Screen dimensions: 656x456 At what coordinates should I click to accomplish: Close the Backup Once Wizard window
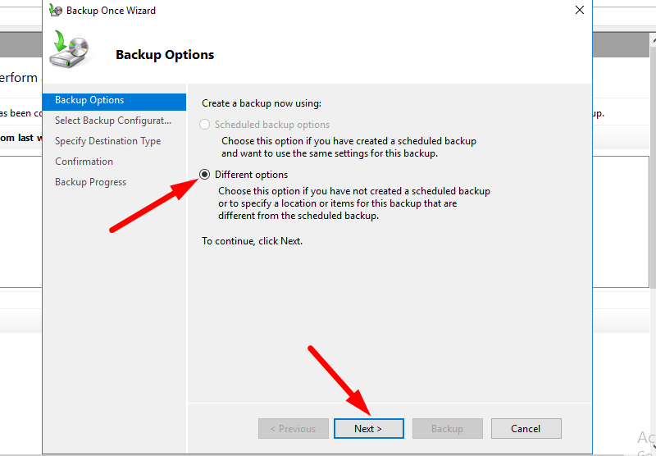(579, 11)
